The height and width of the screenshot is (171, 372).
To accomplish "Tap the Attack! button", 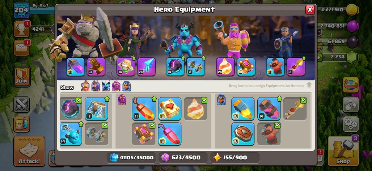I will [x=29, y=151].
